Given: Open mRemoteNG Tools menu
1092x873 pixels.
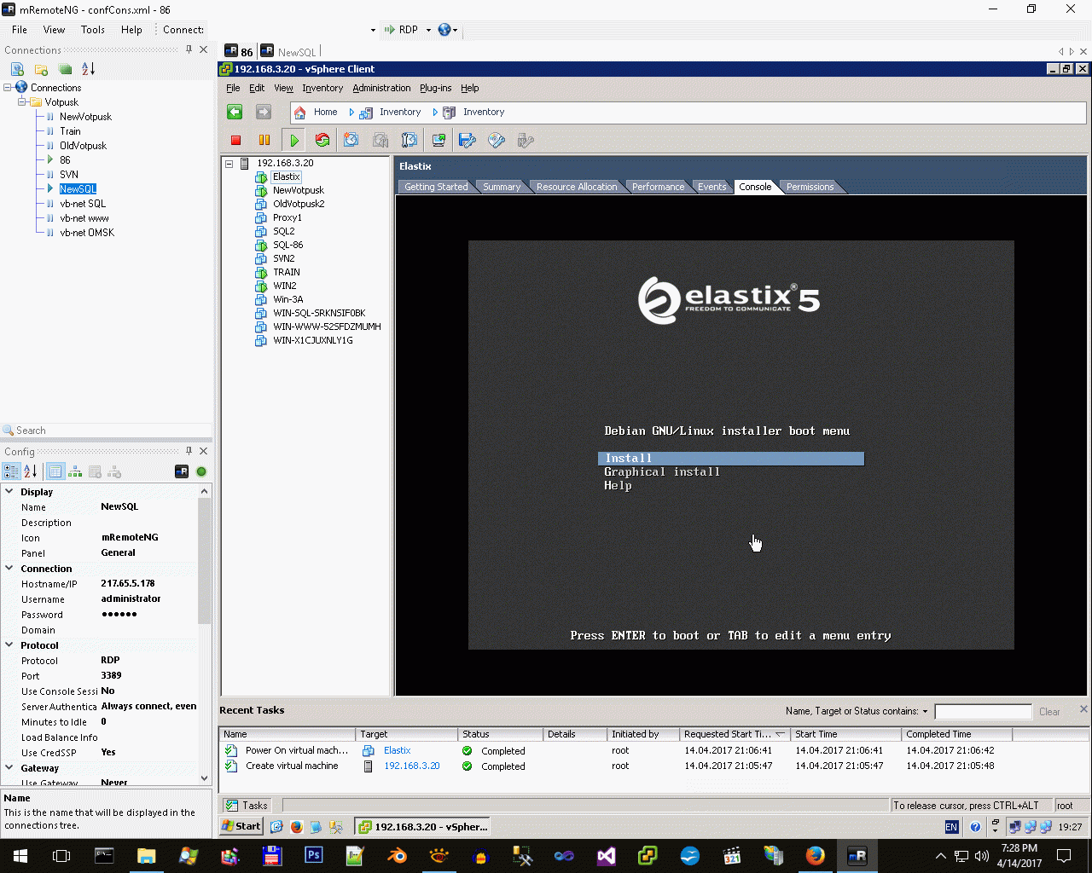Looking at the screenshot, I should point(93,30).
